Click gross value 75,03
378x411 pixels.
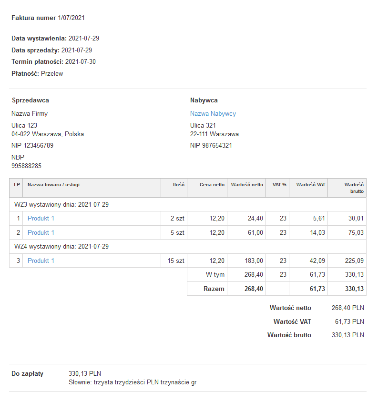coord(356,232)
